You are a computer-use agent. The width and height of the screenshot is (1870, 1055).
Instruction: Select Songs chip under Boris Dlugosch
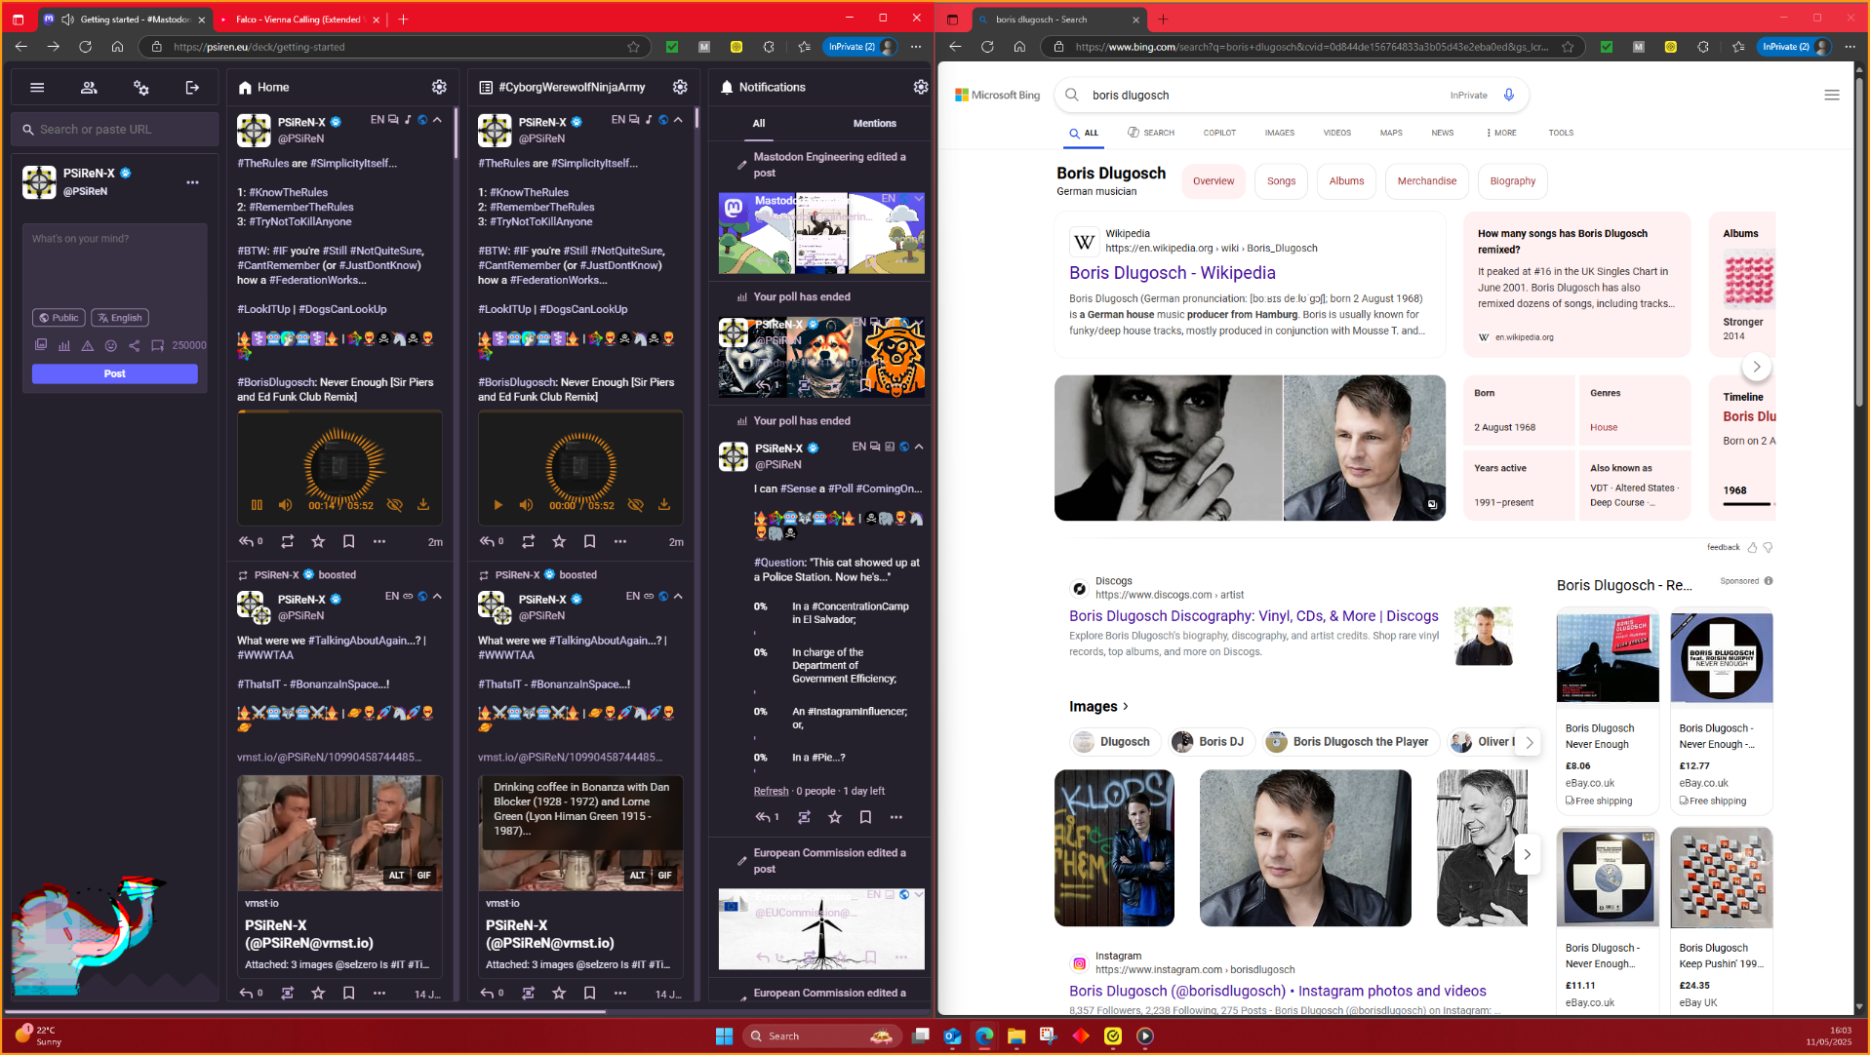(x=1281, y=181)
